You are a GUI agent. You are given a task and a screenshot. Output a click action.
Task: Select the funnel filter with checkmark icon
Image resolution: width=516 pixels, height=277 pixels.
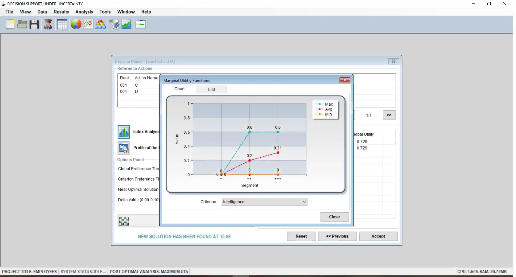114,24
